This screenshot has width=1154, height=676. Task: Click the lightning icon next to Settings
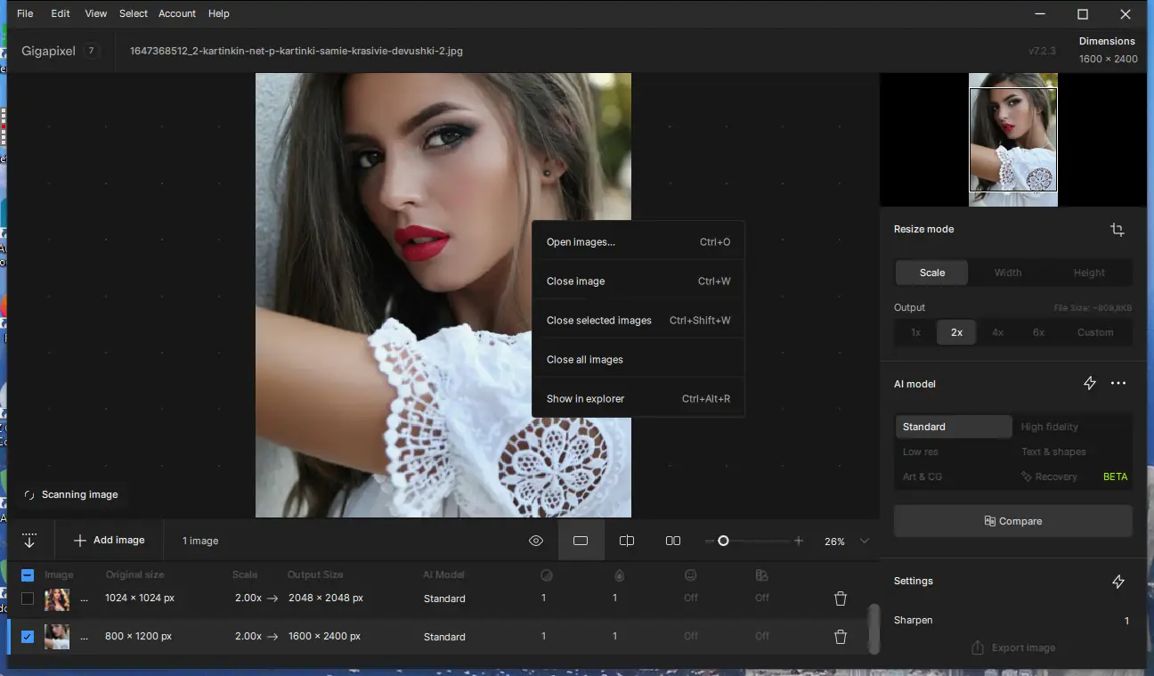[x=1117, y=582]
